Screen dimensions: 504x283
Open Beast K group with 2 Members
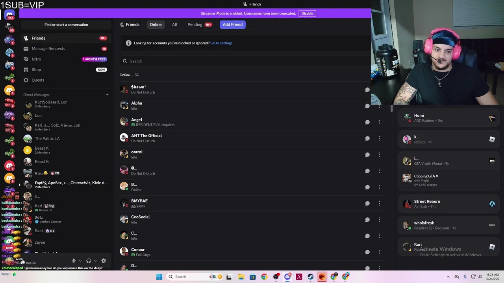tap(66, 150)
